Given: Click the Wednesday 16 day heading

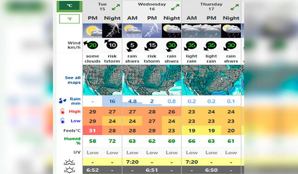Looking at the screenshot, I should 152,7.
